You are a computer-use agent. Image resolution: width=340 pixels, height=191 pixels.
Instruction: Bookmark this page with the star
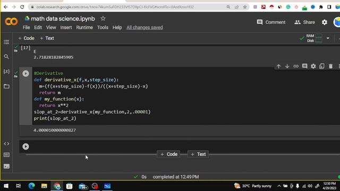click(x=245, y=7)
